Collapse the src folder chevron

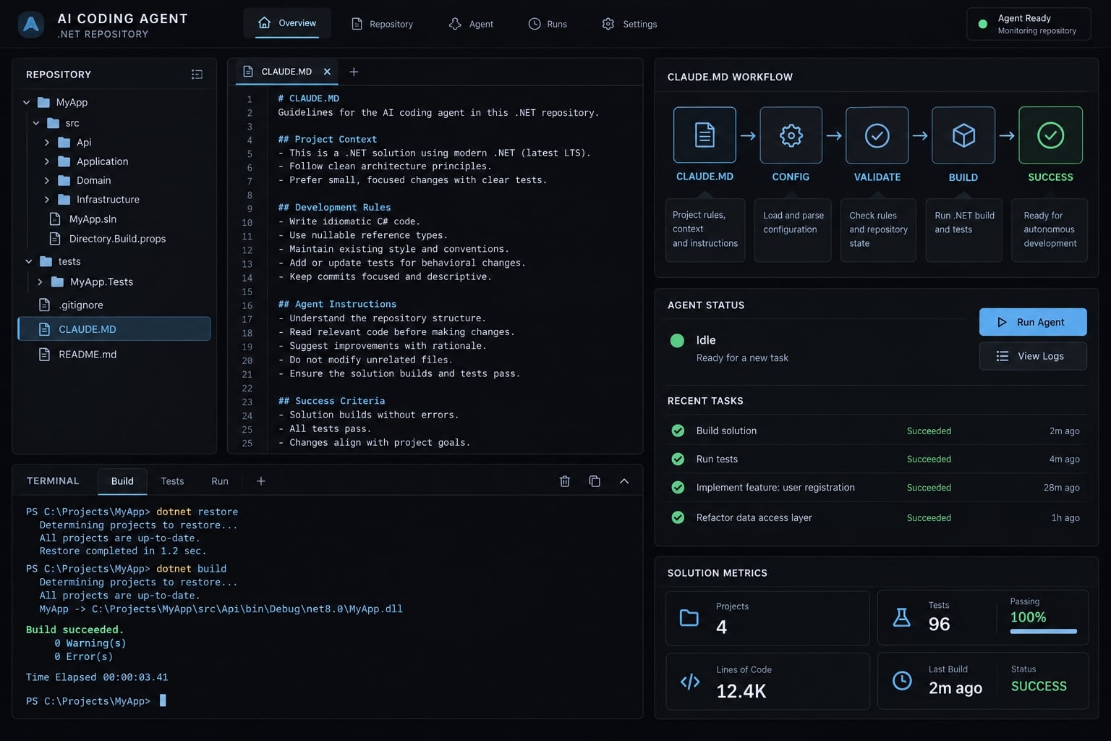click(x=36, y=123)
